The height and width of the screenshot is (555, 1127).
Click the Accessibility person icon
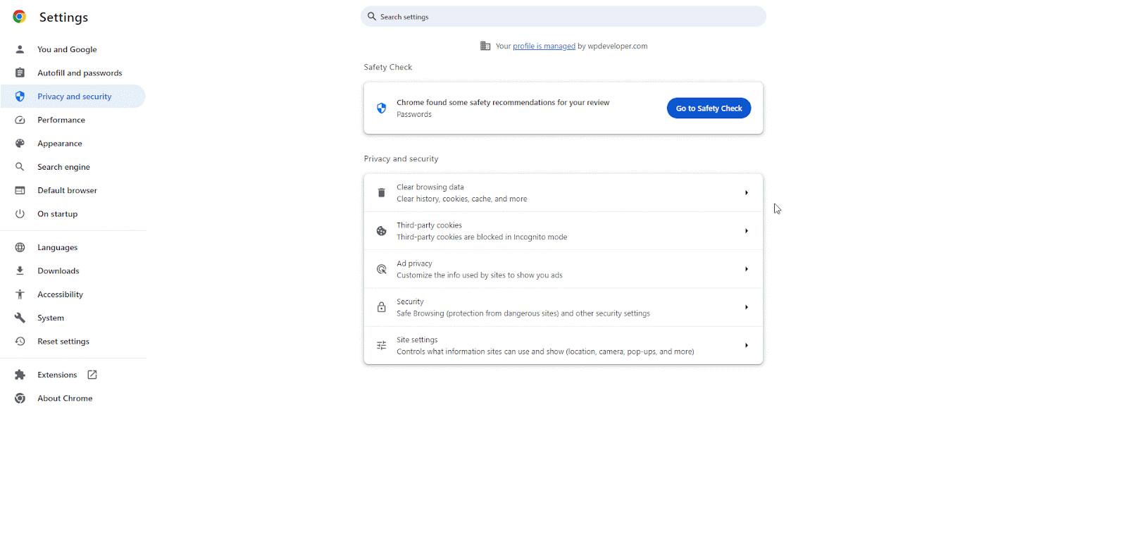[x=20, y=294]
